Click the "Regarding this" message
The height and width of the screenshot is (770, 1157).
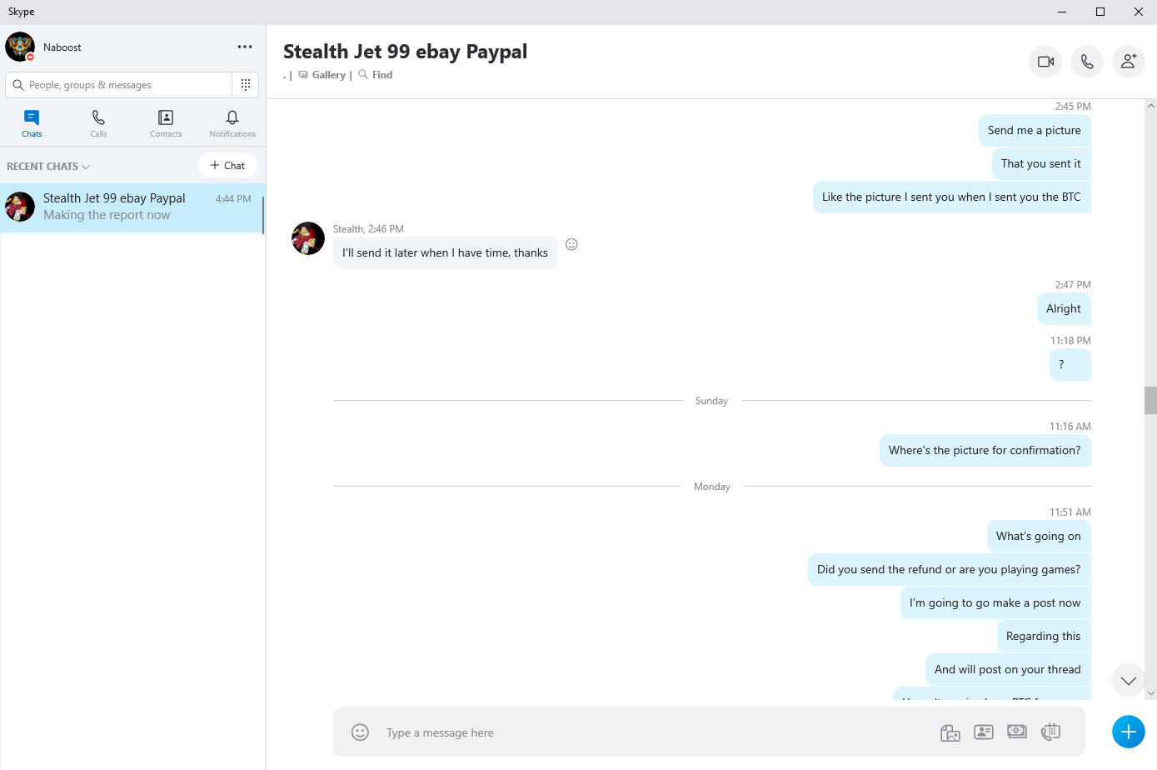point(1044,636)
